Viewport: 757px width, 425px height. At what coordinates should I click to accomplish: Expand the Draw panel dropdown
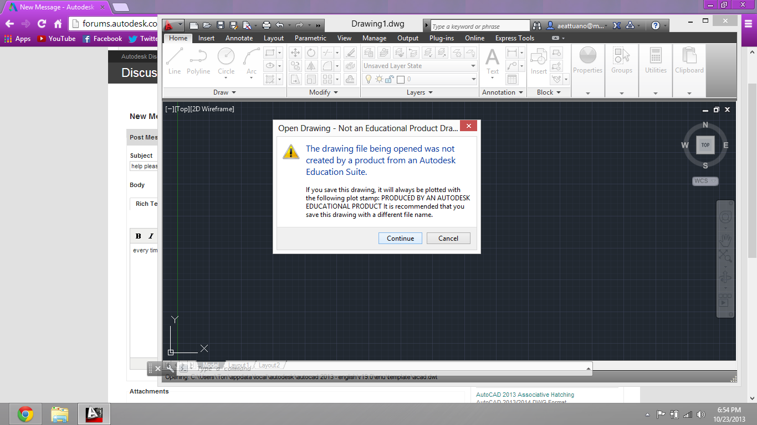224,92
